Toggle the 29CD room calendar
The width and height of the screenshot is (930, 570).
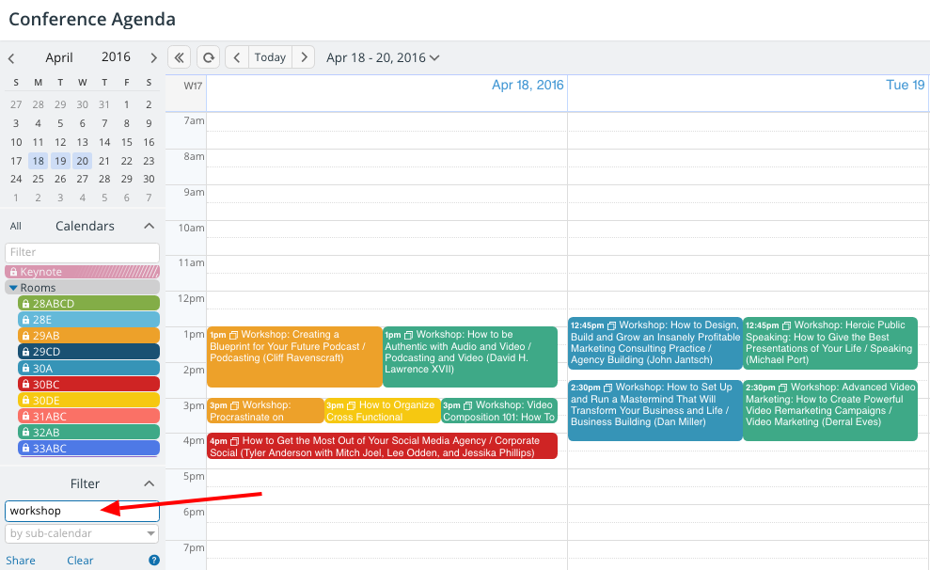(89, 351)
